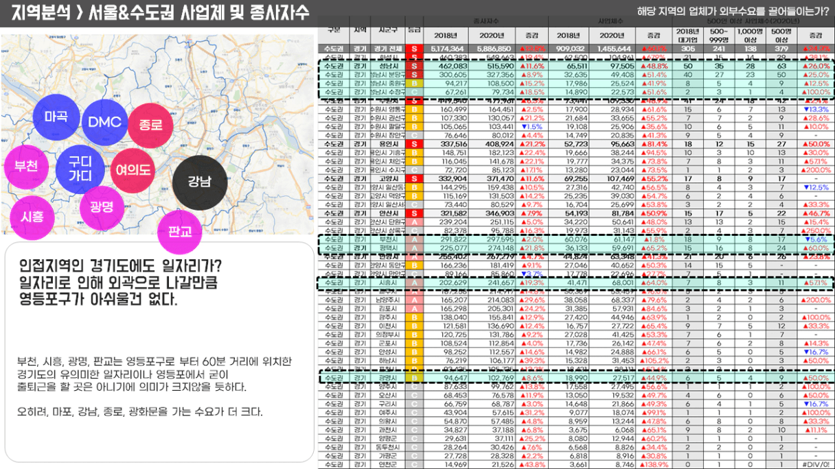
Task: Select the 부천시 city name cell
Action: pyautogui.click(x=388, y=239)
